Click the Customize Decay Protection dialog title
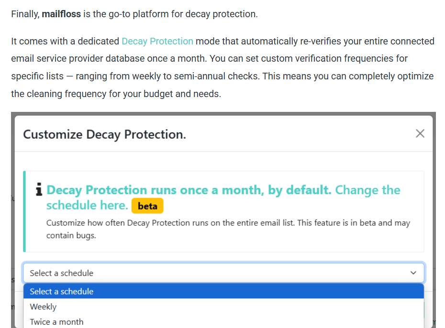The height and width of the screenshot is (328, 445). (104, 135)
